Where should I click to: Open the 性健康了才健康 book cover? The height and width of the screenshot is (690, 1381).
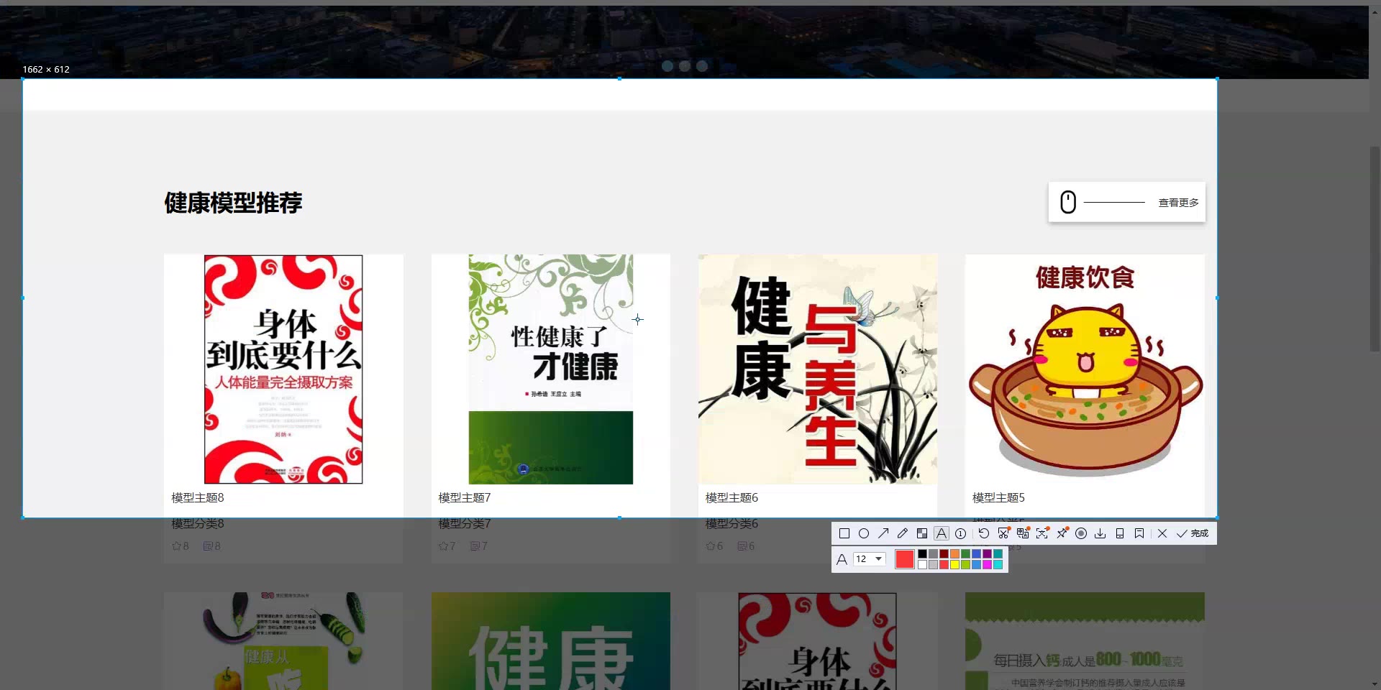point(551,369)
